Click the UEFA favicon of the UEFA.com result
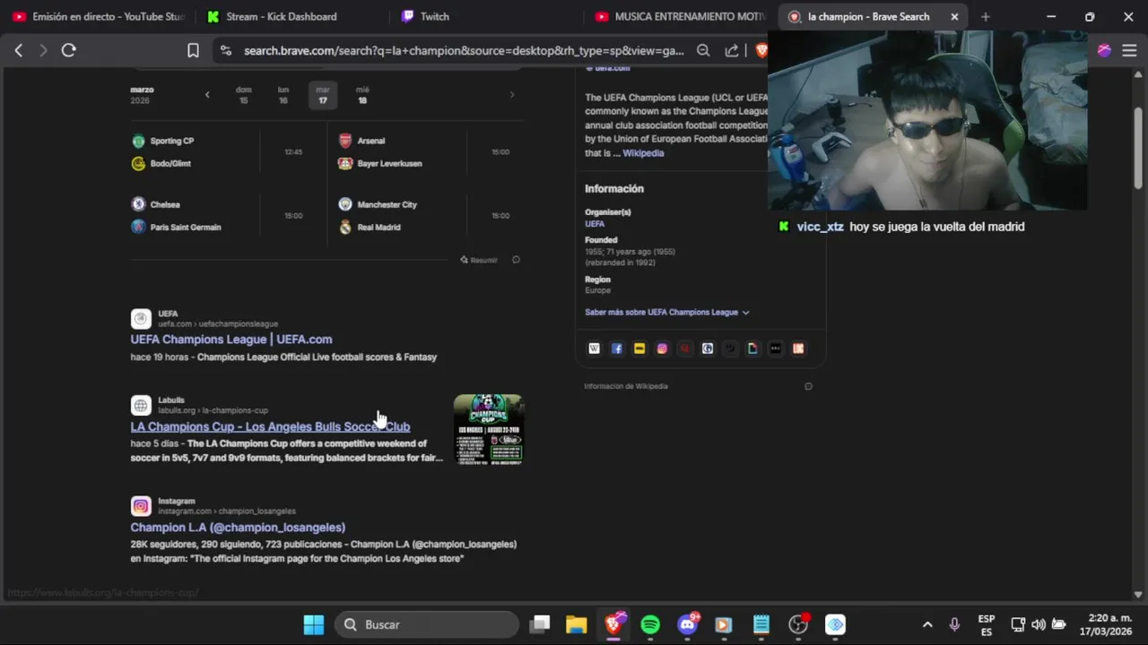Viewport: 1148px width, 645px height. 141,319
